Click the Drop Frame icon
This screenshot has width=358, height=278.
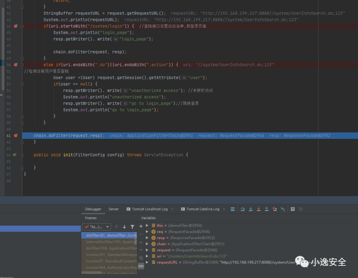point(274,209)
